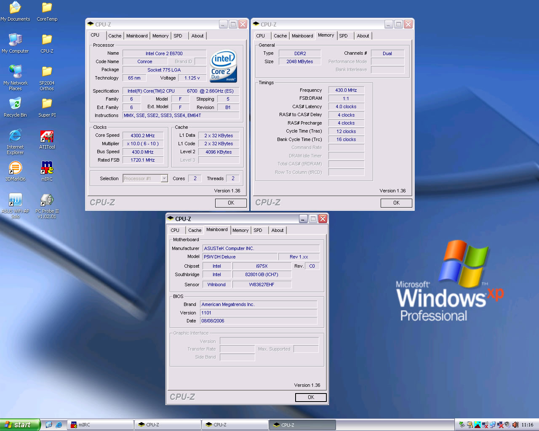Click the Cycle Time (Tras) value '12 clocks'

(346, 131)
